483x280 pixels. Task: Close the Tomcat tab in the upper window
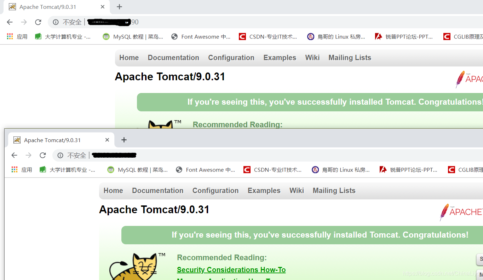click(103, 7)
